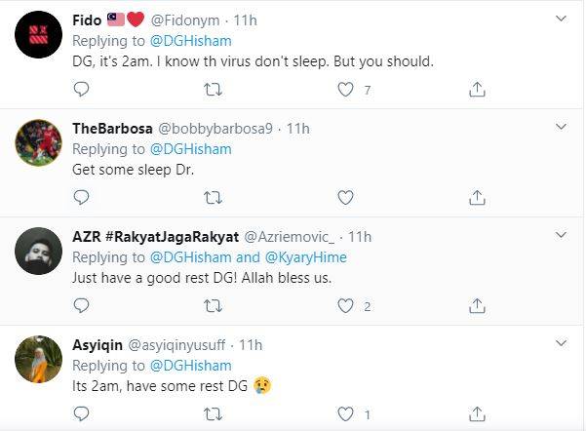
Task: Share Fido's tweet
Action: tap(477, 90)
